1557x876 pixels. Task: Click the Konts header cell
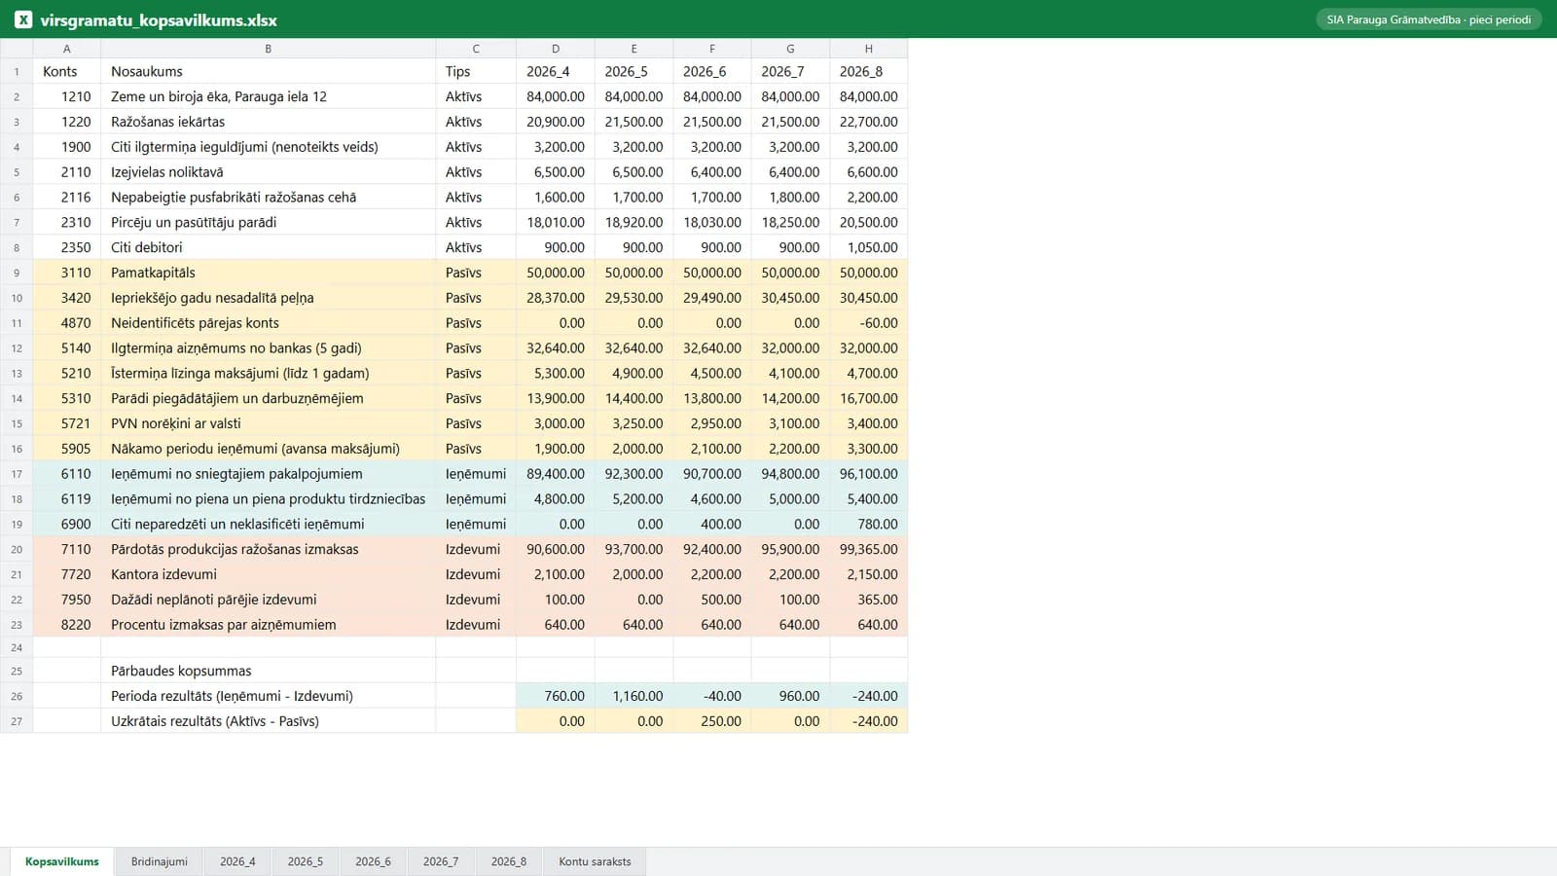[67, 71]
